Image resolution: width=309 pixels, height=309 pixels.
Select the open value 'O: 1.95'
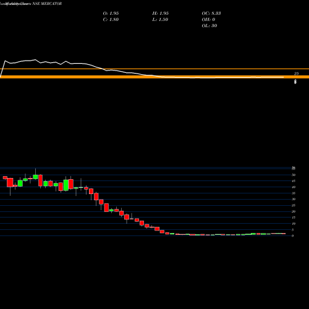coord(111,13)
